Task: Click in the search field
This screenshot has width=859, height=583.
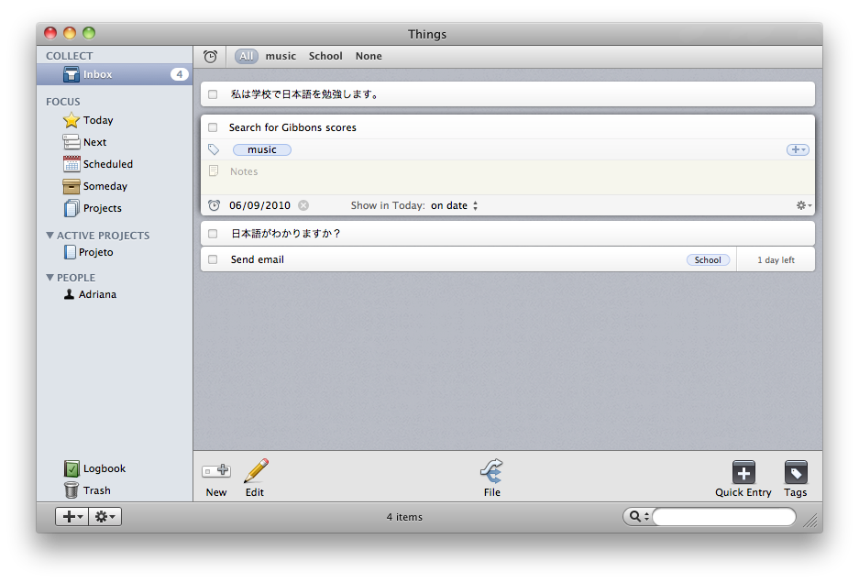Action: (723, 516)
